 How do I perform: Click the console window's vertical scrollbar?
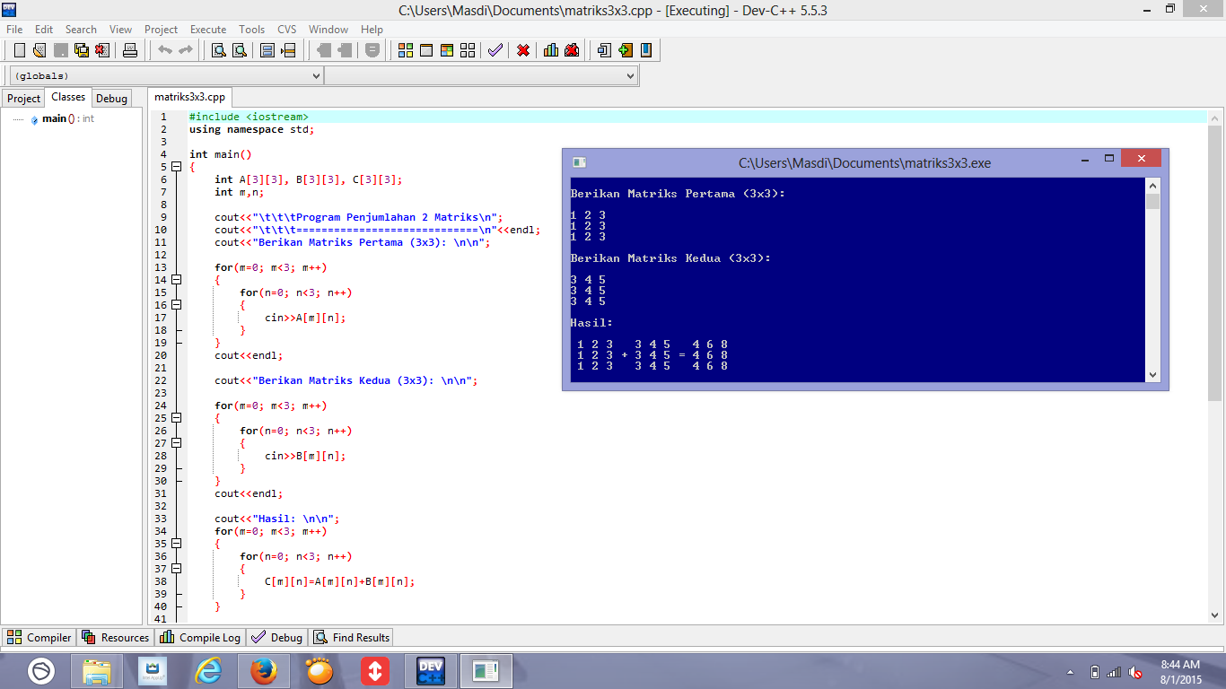pos(1153,280)
